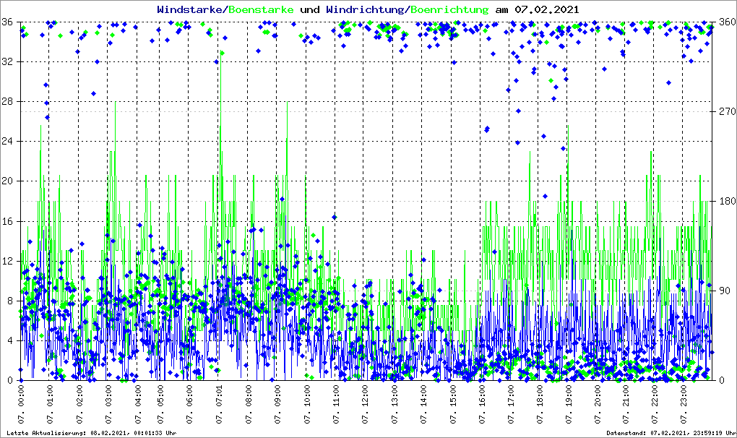Screen dimensions: 737x438
Task: Click the 8 label on left axis
Action: pyautogui.click(x=10, y=301)
